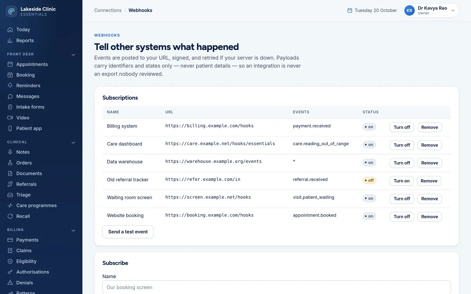Click the Eligibility shield icon
This screenshot has height=294, width=471.
coord(10,261)
